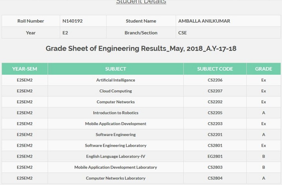Click E2SEM2 in the CS2201 row
This screenshot has height=185, width=282.
[25, 135]
